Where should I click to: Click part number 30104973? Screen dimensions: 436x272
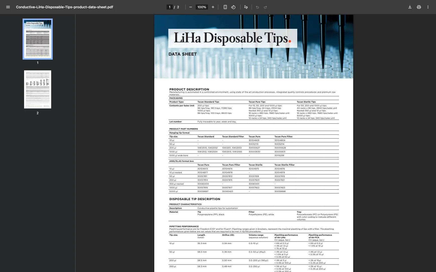tap(203, 169)
